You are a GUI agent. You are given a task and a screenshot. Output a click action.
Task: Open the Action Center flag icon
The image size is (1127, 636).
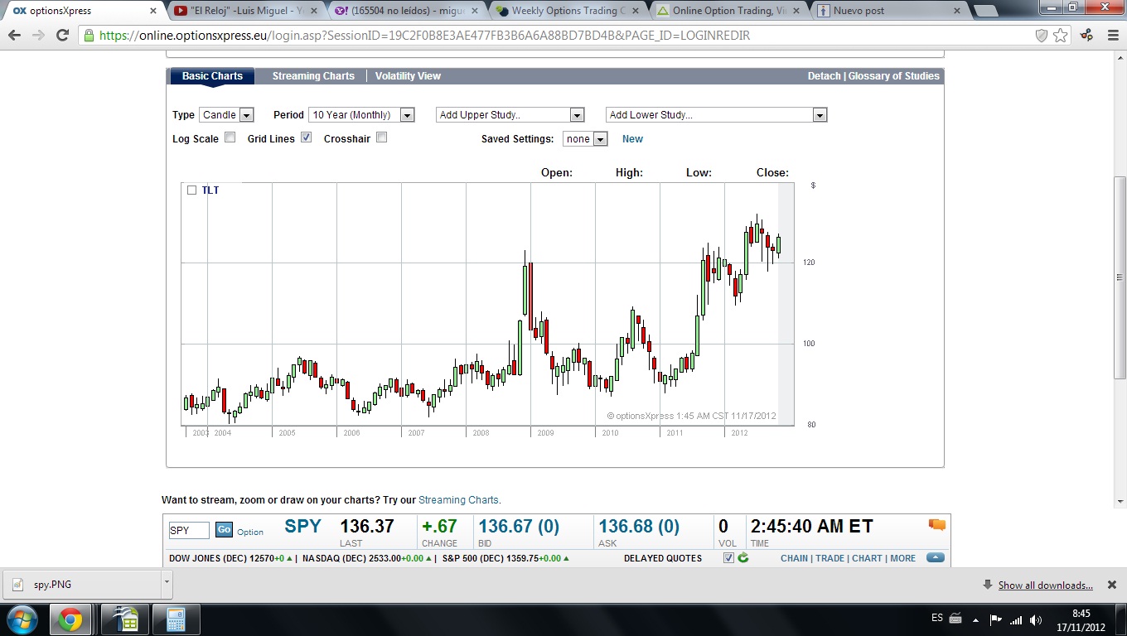tap(996, 619)
